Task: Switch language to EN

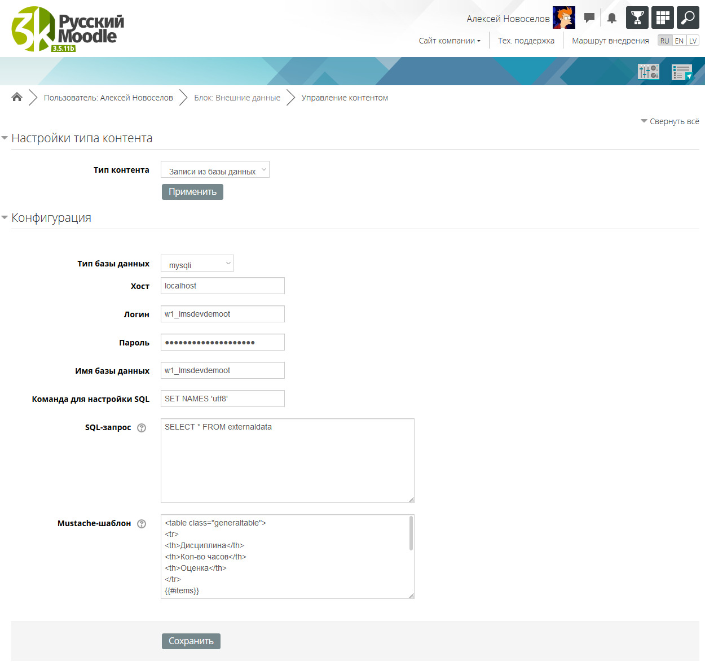Action: pos(679,41)
